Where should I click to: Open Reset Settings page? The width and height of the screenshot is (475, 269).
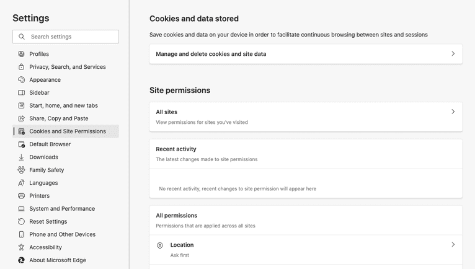click(x=48, y=222)
